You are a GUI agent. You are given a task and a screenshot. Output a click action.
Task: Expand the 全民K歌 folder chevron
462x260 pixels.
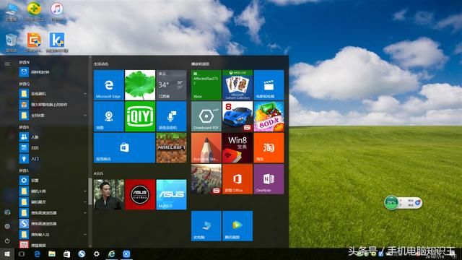tap(85, 116)
